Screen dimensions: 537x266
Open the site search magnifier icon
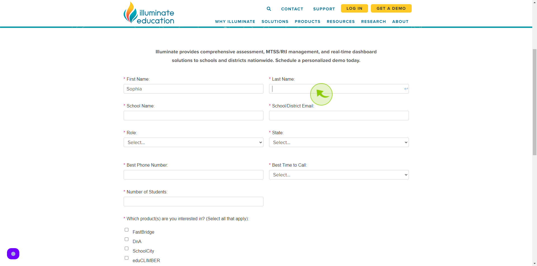click(269, 9)
